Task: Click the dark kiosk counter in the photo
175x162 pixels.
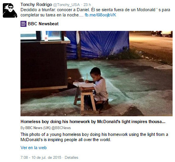Action: (44, 65)
